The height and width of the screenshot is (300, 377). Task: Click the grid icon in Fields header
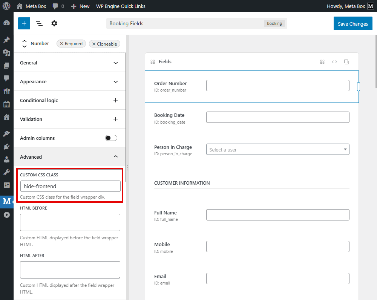click(322, 62)
